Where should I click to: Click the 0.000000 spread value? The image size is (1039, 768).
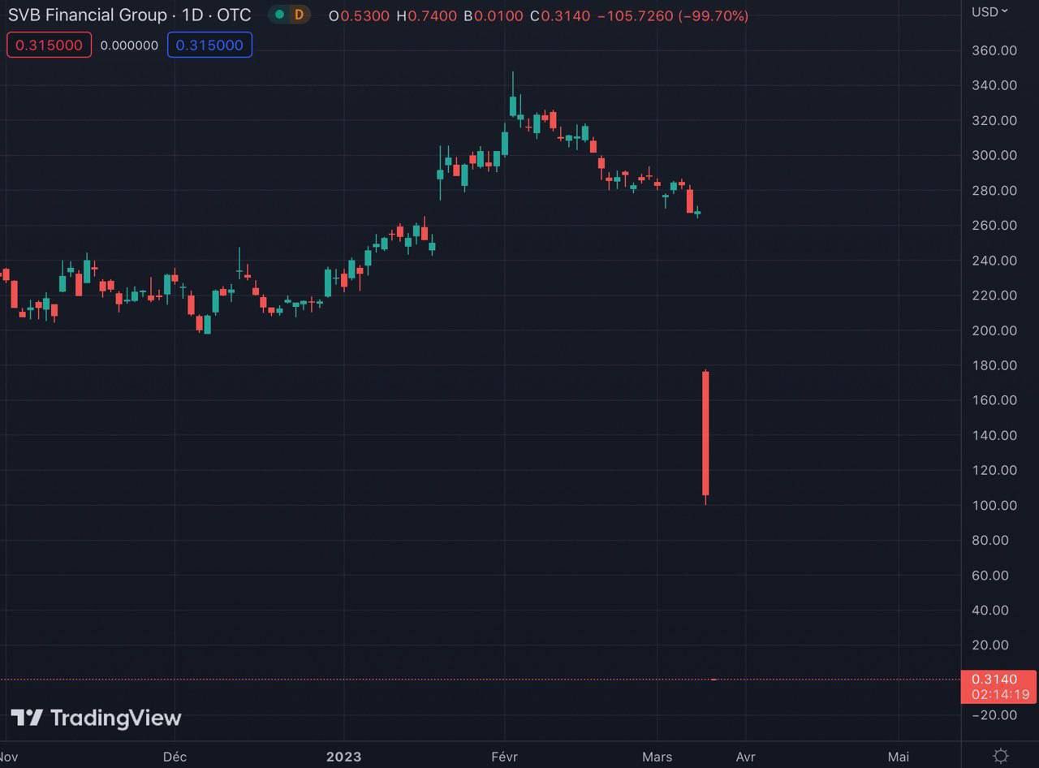pyautogui.click(x=129, y=45)
